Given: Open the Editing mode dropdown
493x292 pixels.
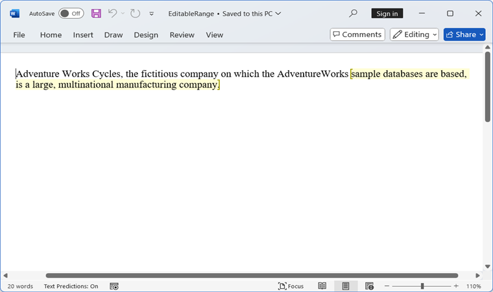Looking at the screenshot, I should (x=415, y=34).
